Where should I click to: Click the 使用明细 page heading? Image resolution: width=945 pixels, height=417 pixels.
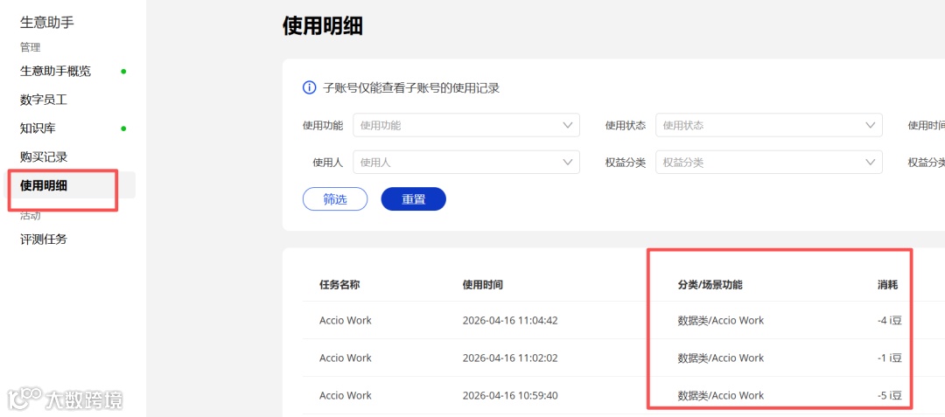(x=322, y=26)
